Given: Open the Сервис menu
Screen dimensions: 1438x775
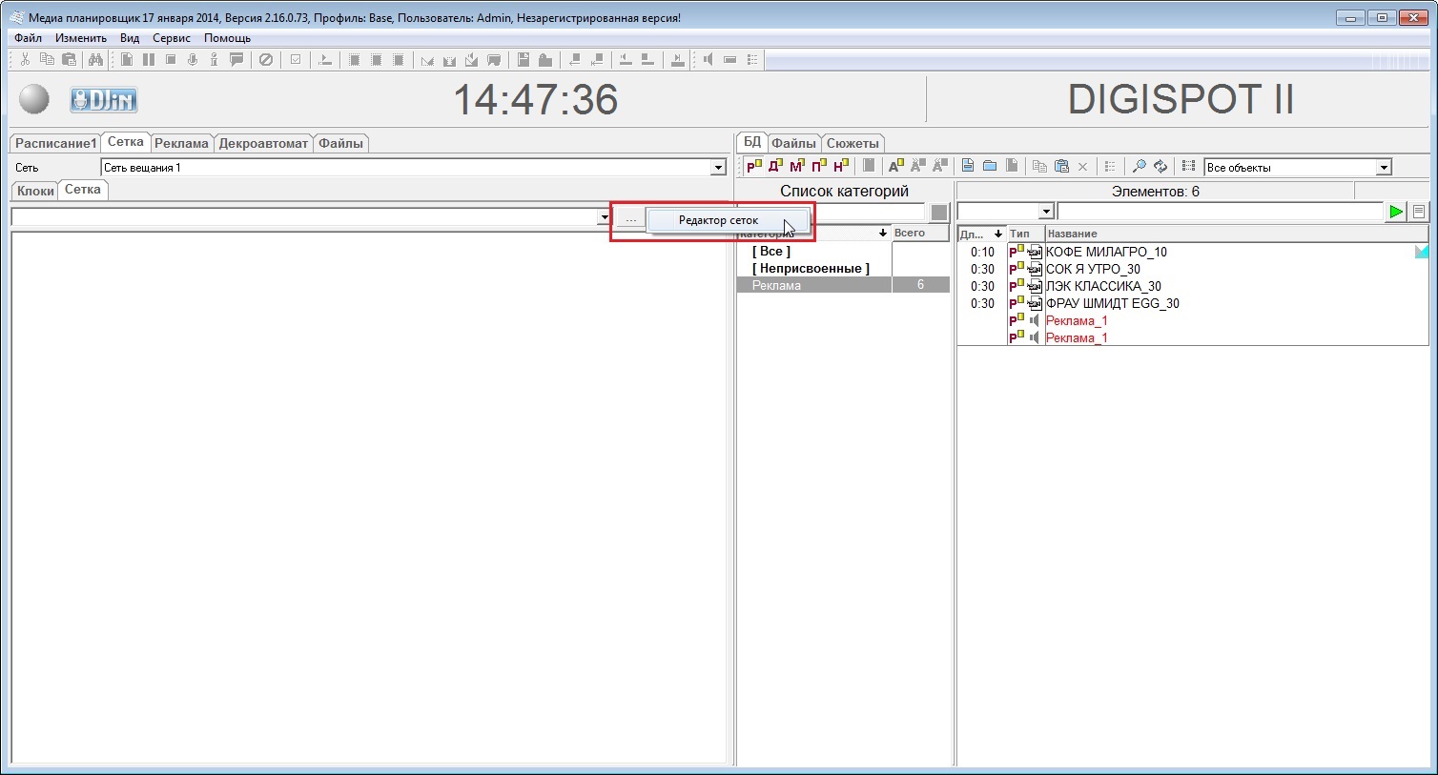Looking at the screenshot, I should coord(172,38).
